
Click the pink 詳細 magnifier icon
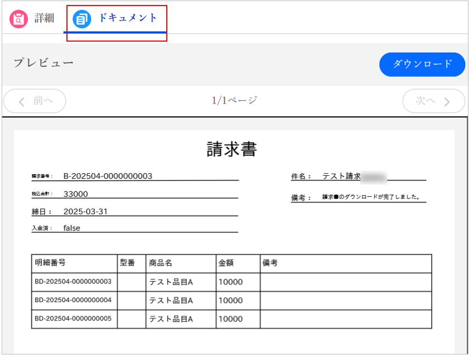19,19
